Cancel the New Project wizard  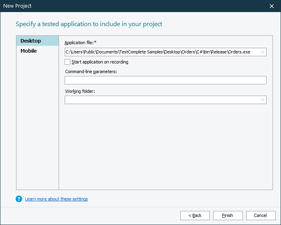[x=261, y=215]
